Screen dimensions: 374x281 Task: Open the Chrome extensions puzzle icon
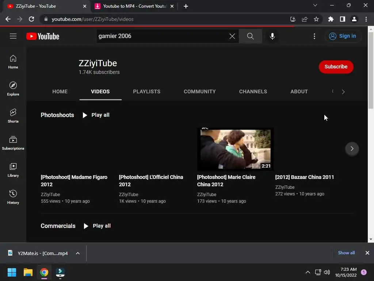click(331, 19)
